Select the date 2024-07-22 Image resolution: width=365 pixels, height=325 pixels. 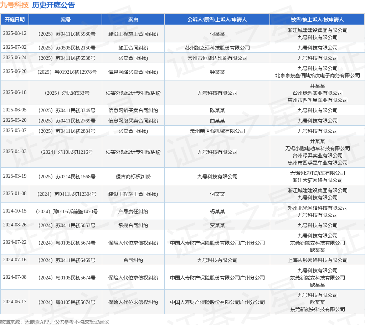pos(15,242)
